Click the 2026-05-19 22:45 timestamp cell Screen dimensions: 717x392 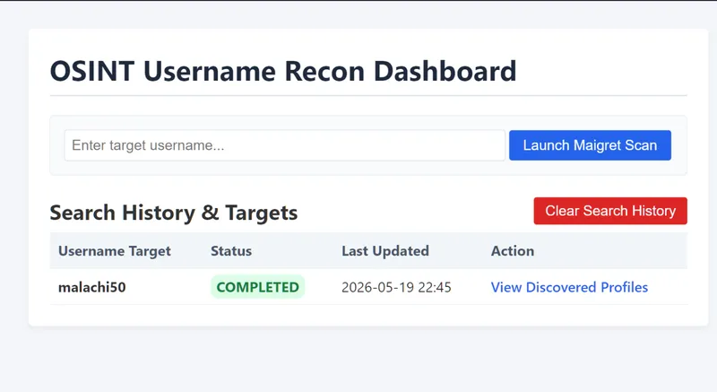pyautogui.click(x=396, y=287)
